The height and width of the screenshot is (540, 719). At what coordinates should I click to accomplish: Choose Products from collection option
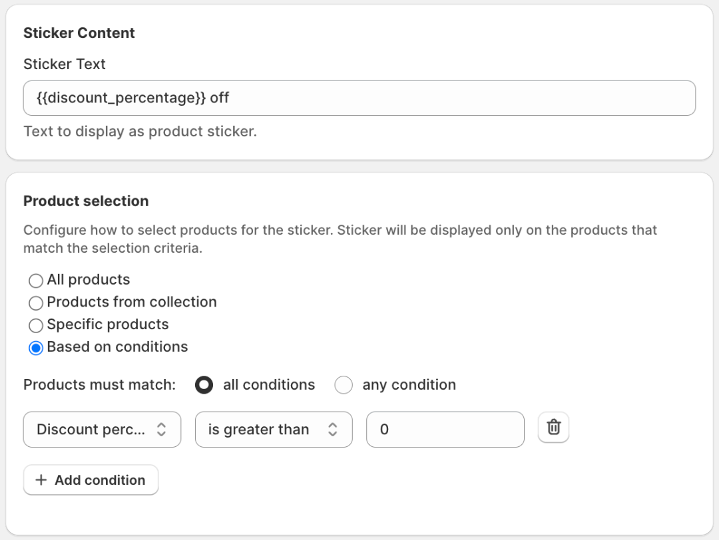tap(36, 303)
